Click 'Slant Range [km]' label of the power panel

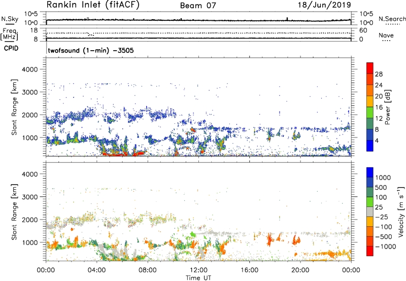click(x=14, y=107)
